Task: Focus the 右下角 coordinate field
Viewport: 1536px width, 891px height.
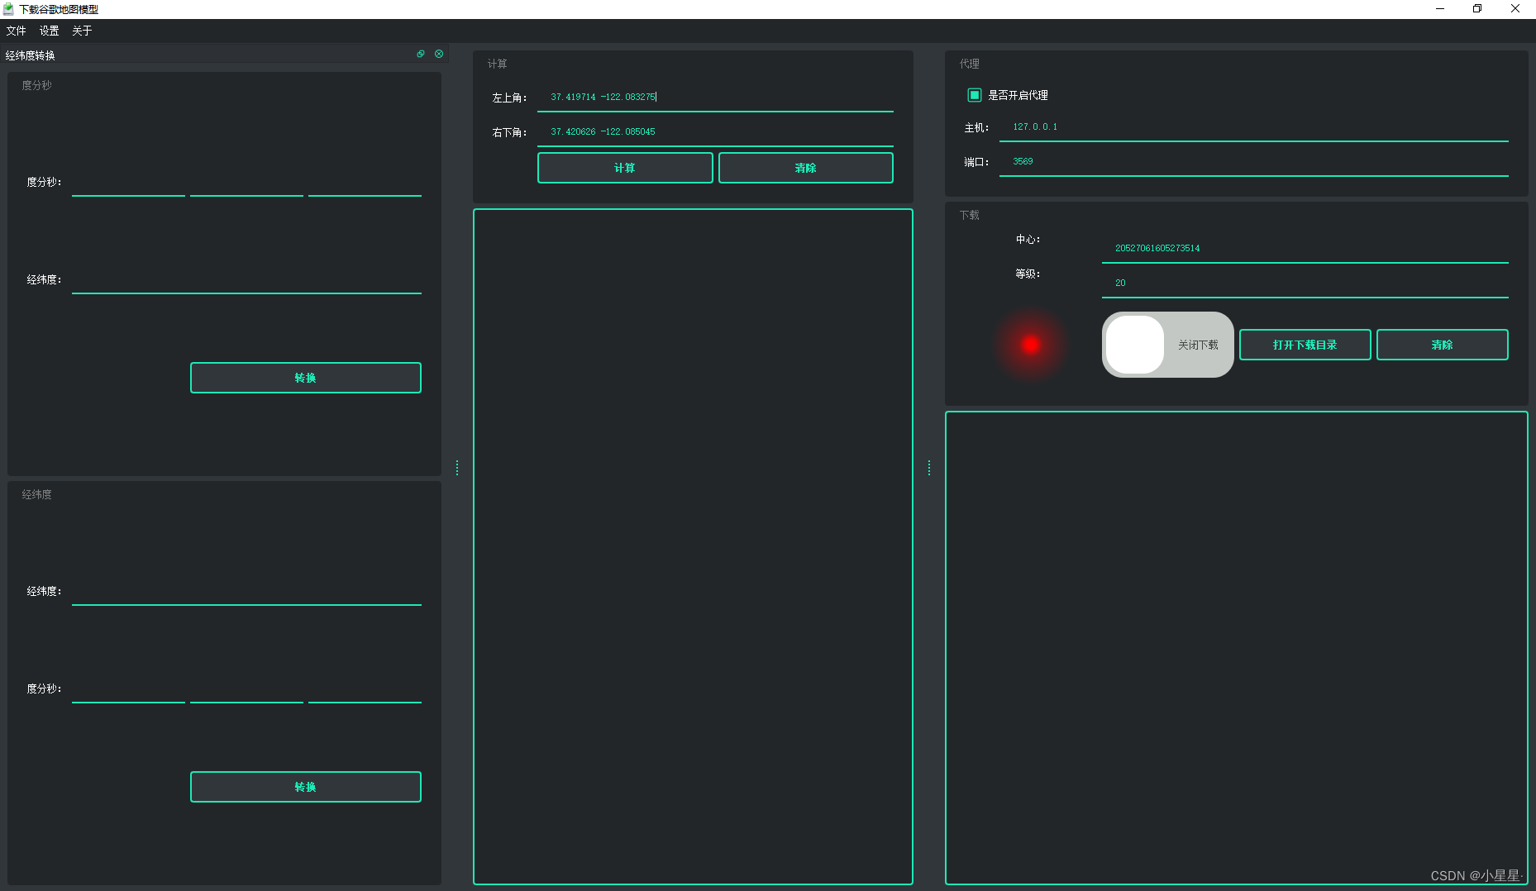Action: pos(715,132)
